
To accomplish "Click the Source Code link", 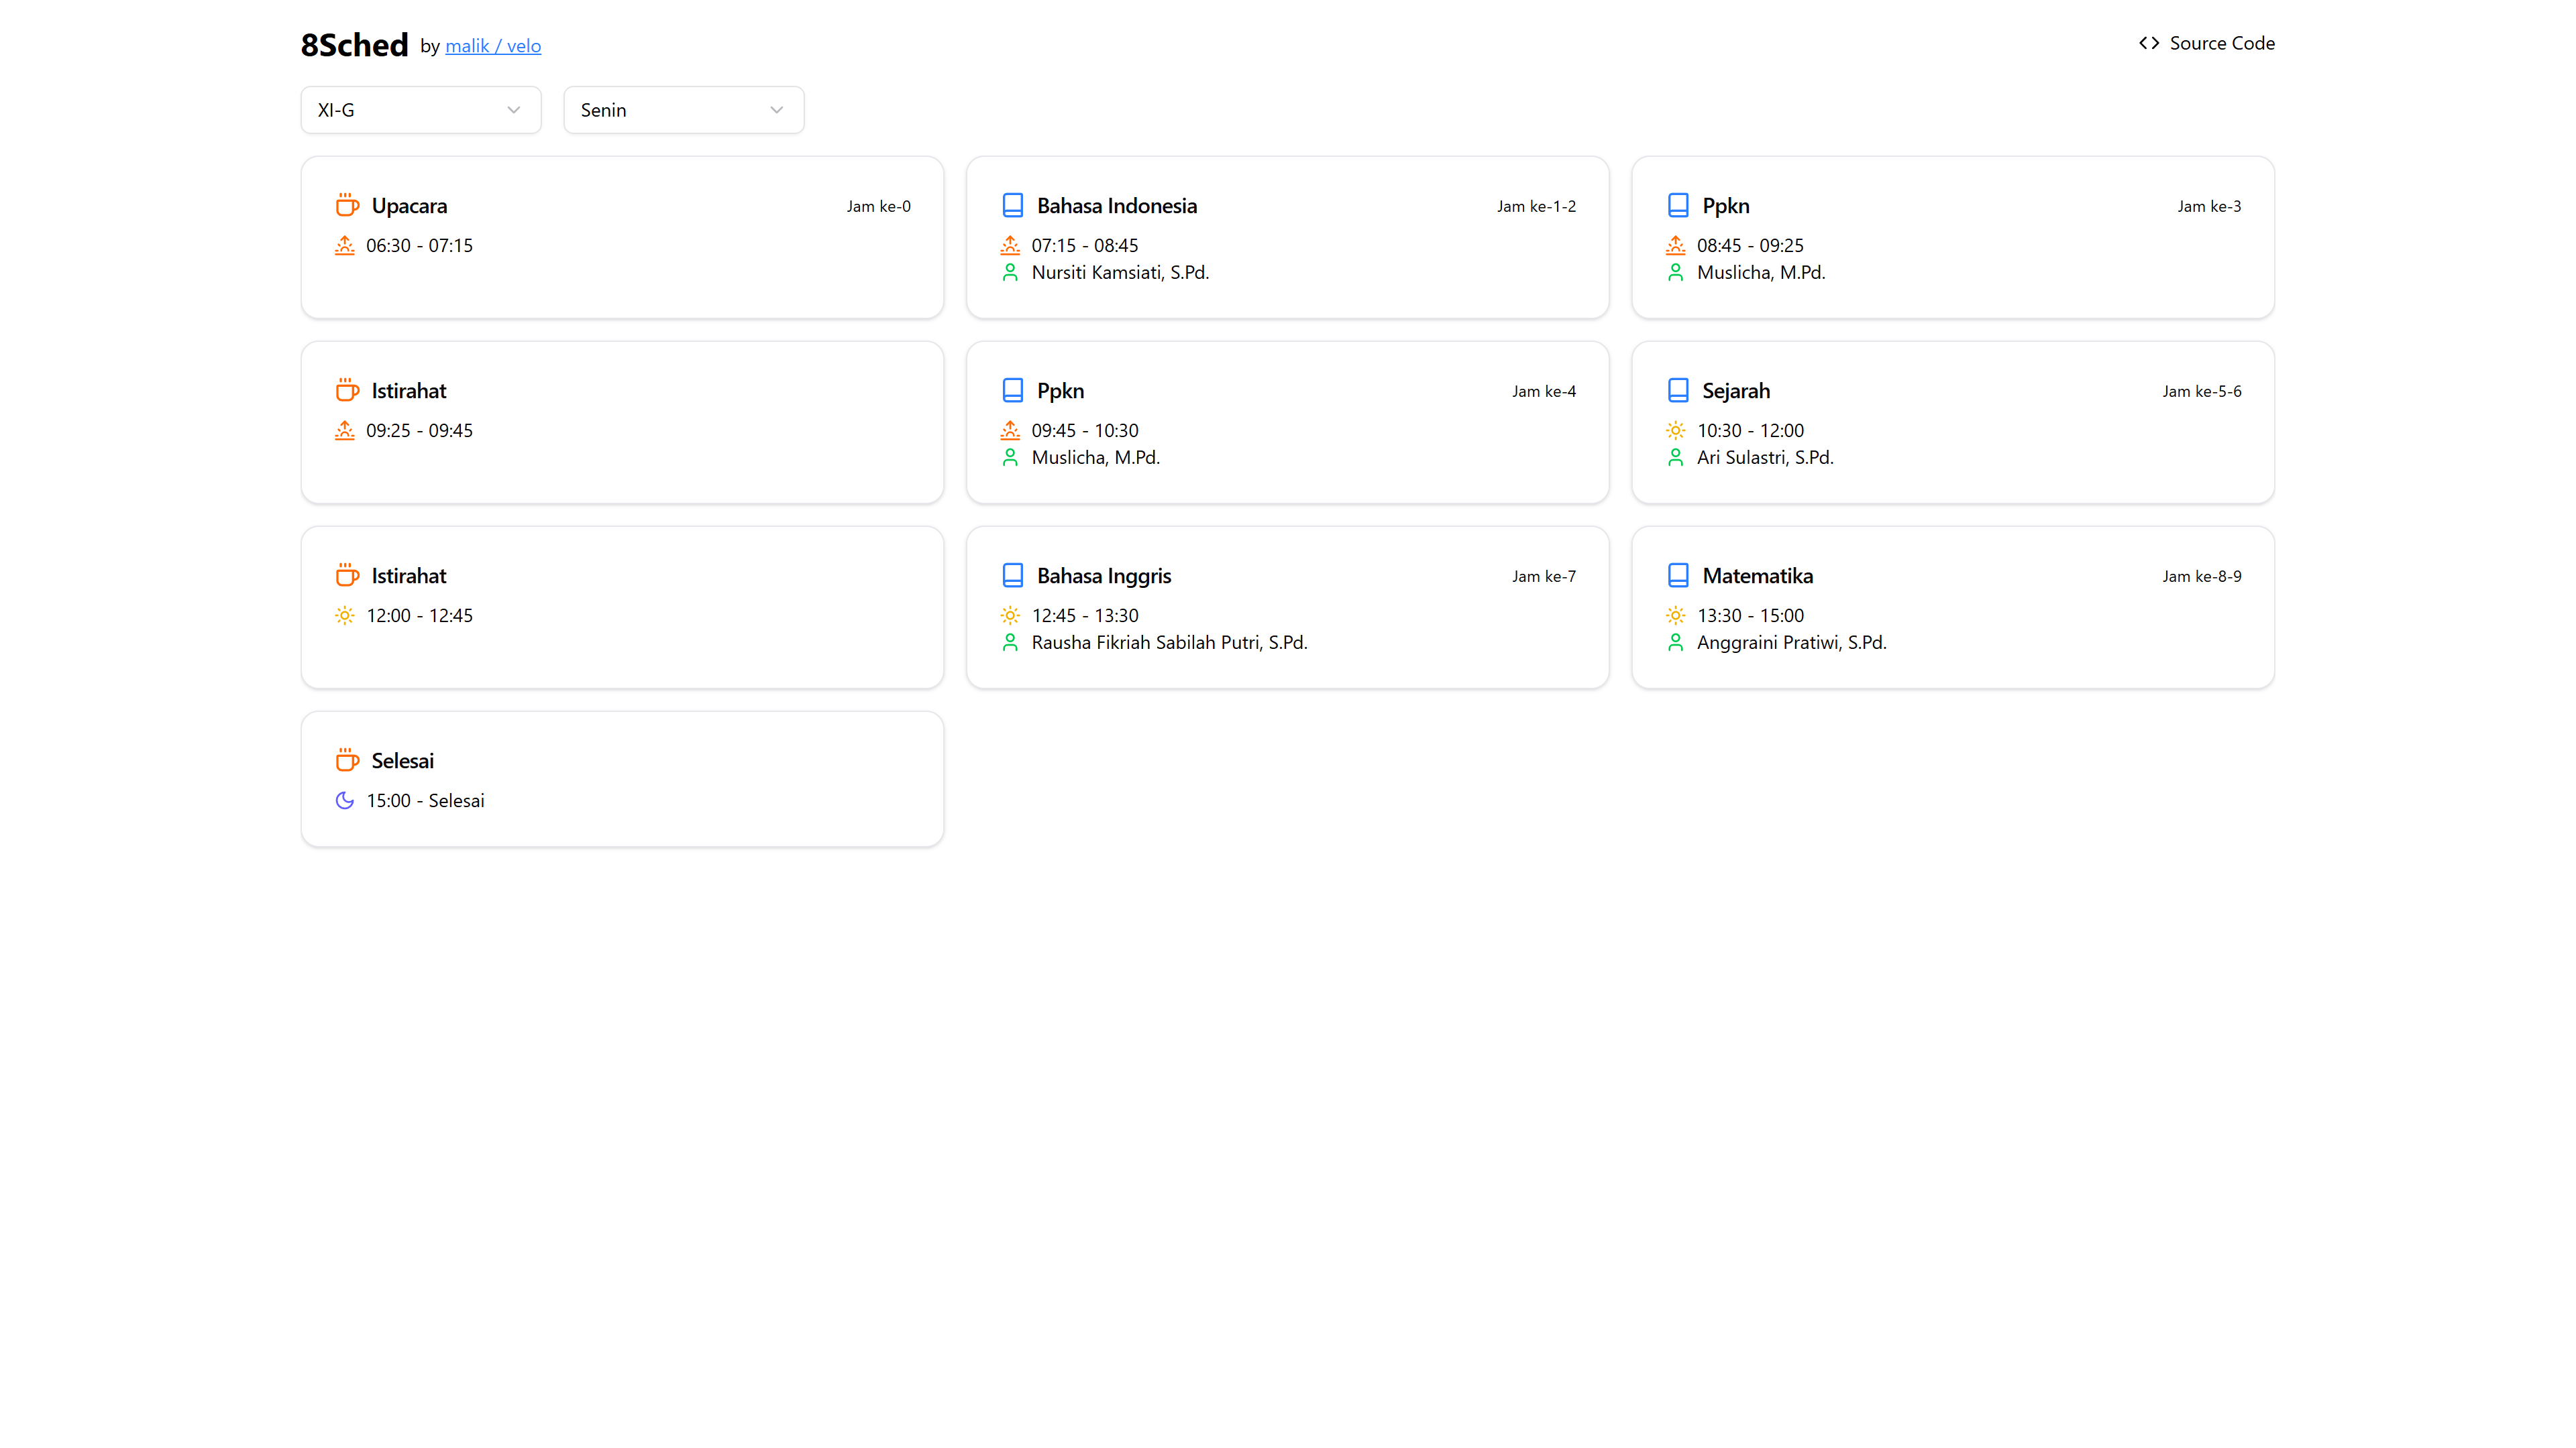I will [x=2222, y=43].
